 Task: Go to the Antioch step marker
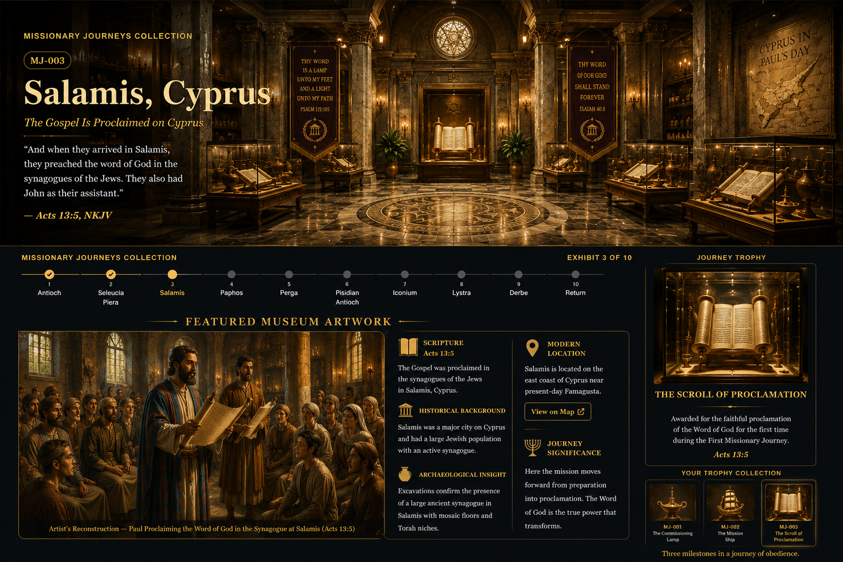[x=49, y=274]
